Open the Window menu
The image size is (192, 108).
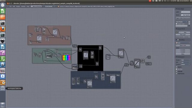23,6
